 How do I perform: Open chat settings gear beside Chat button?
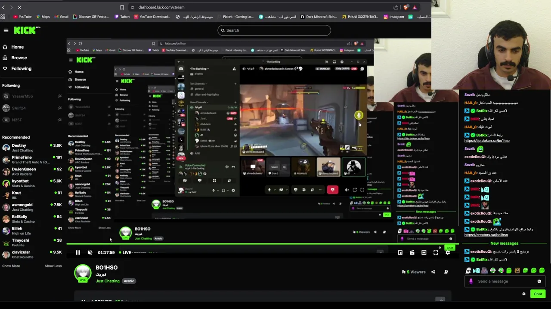tap(524, 294)
